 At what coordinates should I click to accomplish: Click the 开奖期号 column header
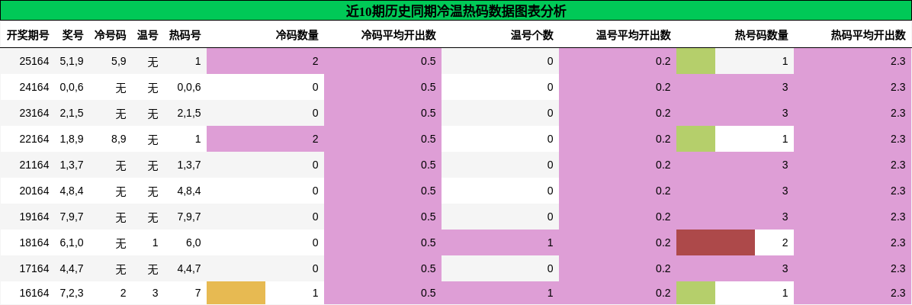click(x=27, y=36)
